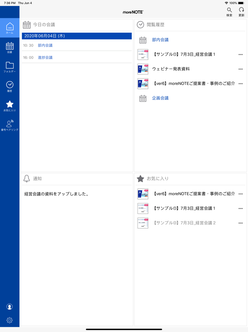The height and width of the screenshot is (332, 248).
Task: Click the 通知 panel title
Action: pyautogui.click(x=37, y=178)
